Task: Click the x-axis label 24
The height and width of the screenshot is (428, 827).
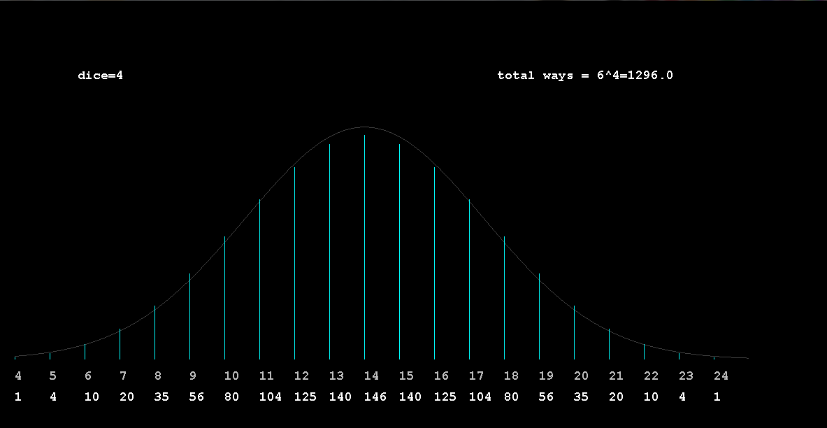Action: 721,376
